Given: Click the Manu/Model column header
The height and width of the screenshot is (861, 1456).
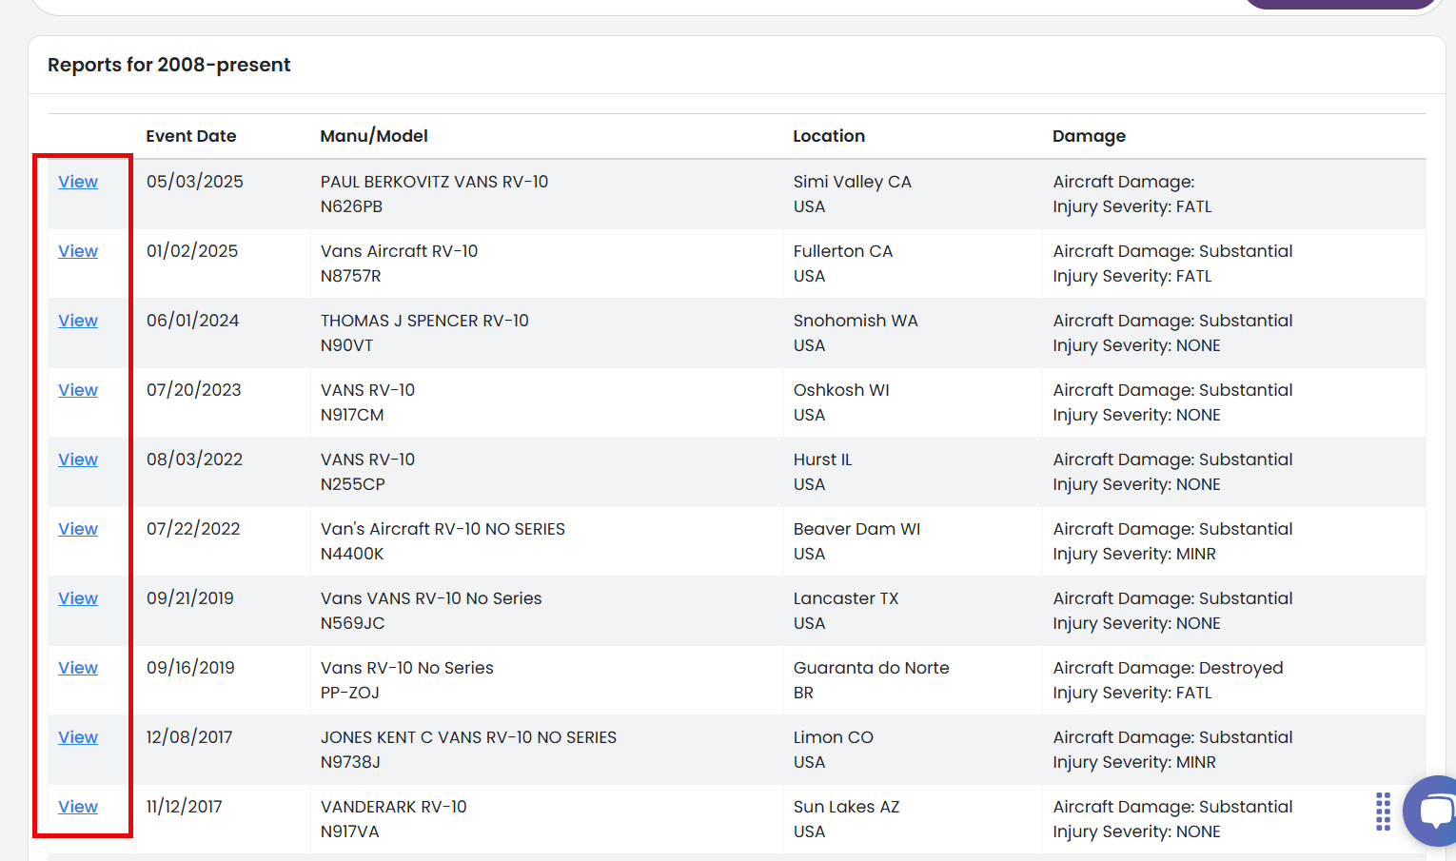Looking at the screenshot, I should point(374,136).
